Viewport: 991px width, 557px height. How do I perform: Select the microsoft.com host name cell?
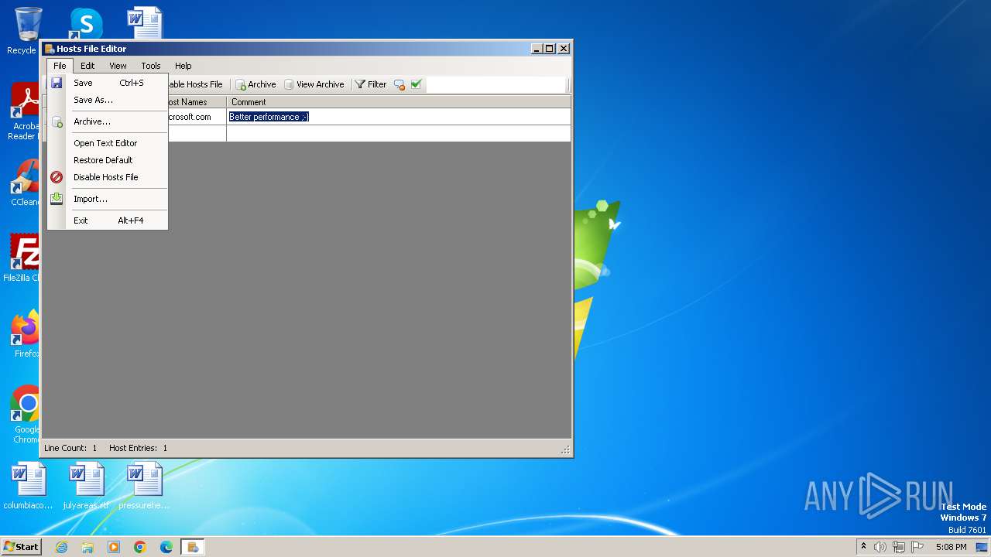[x=197, y=117]
